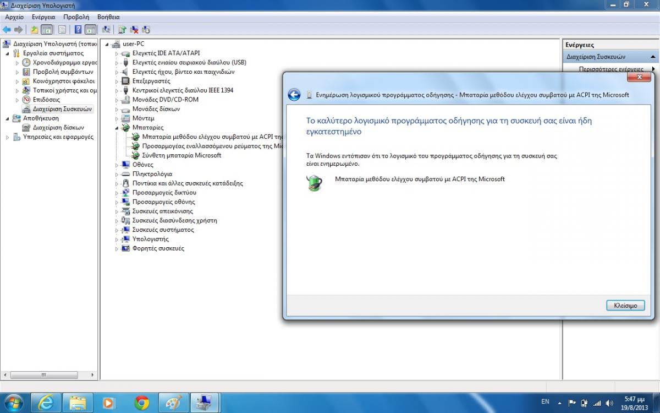The height and width of the screenshot is (413, 660).
Task: Select the Οθόνες category
Action: click(143, 165)
